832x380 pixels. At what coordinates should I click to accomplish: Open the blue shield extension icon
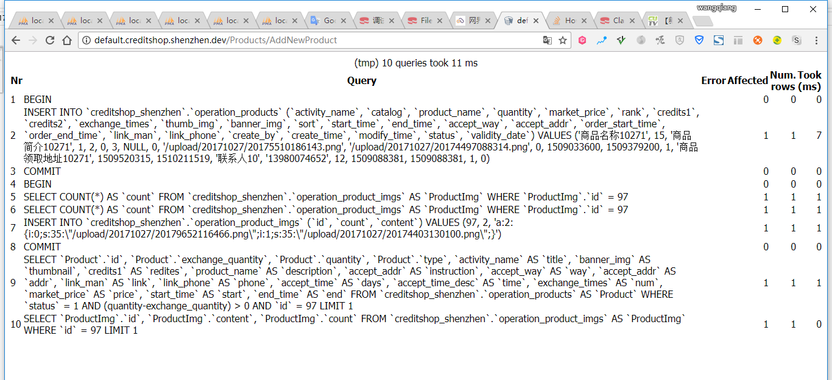coord(699,40)
